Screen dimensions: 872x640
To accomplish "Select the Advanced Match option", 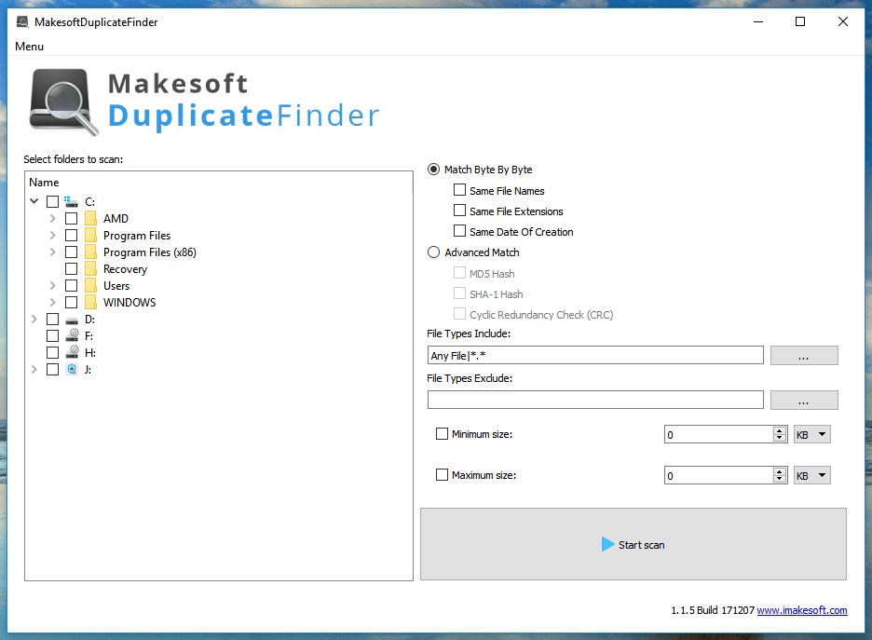I will [433, 252].
